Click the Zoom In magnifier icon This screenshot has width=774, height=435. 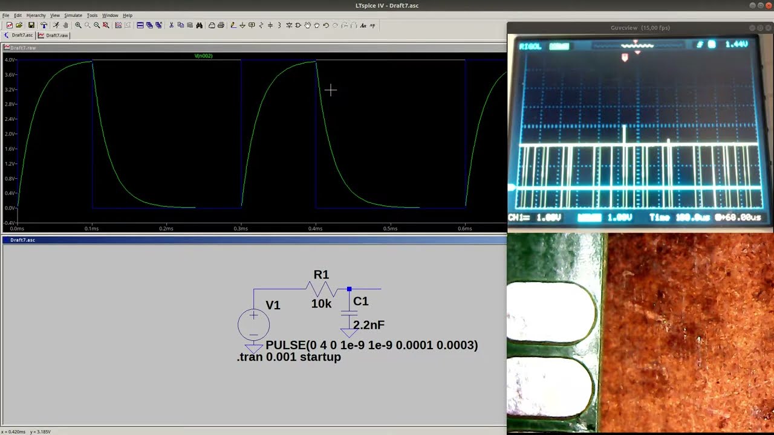coord(78,25)
